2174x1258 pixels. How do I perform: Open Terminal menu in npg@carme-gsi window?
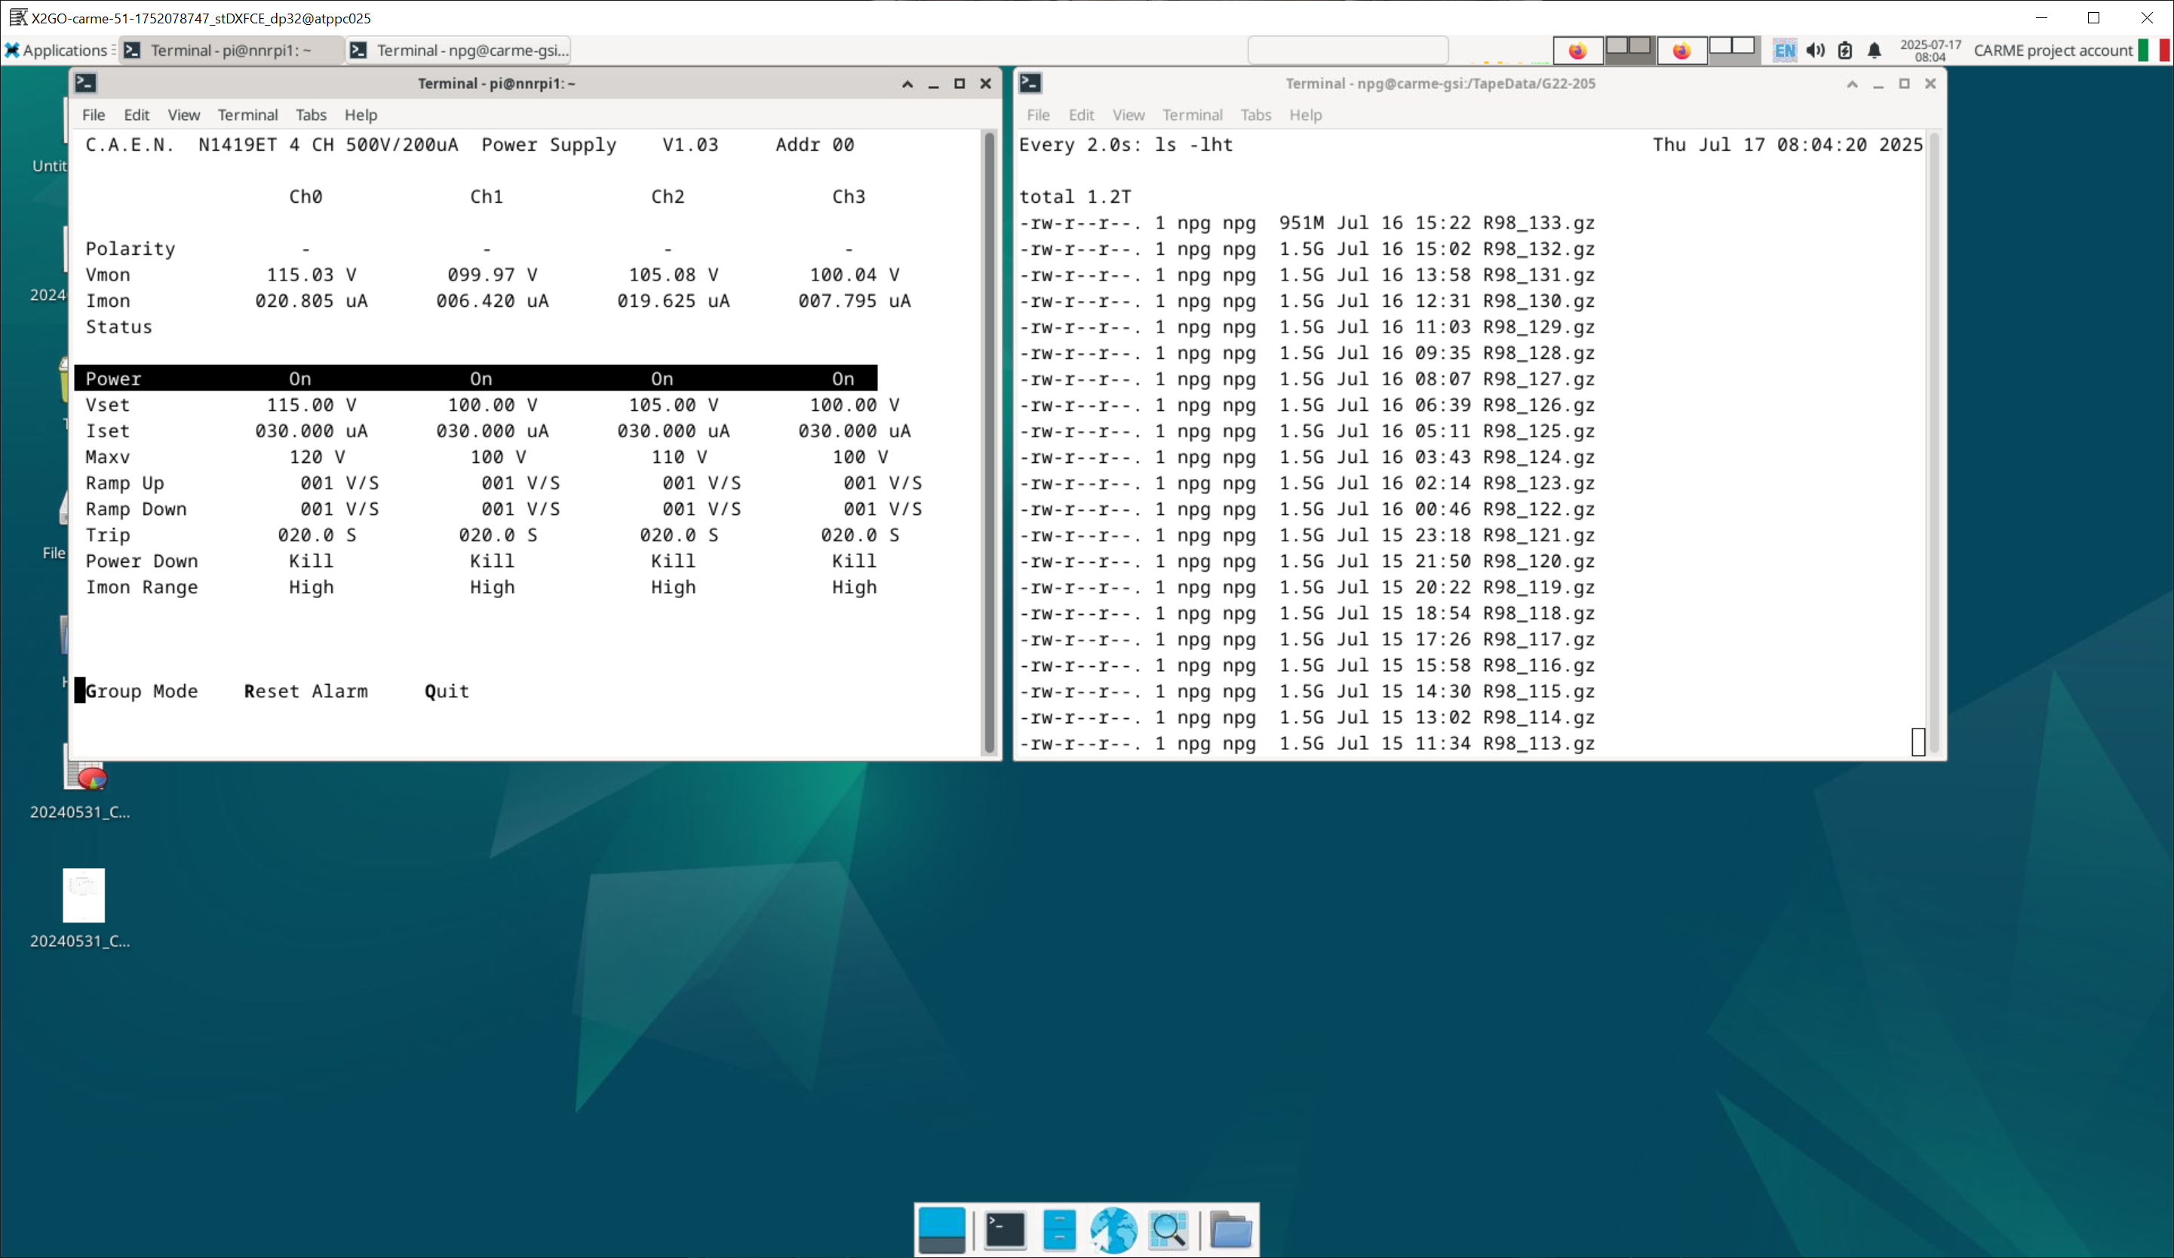[1191, 115]
